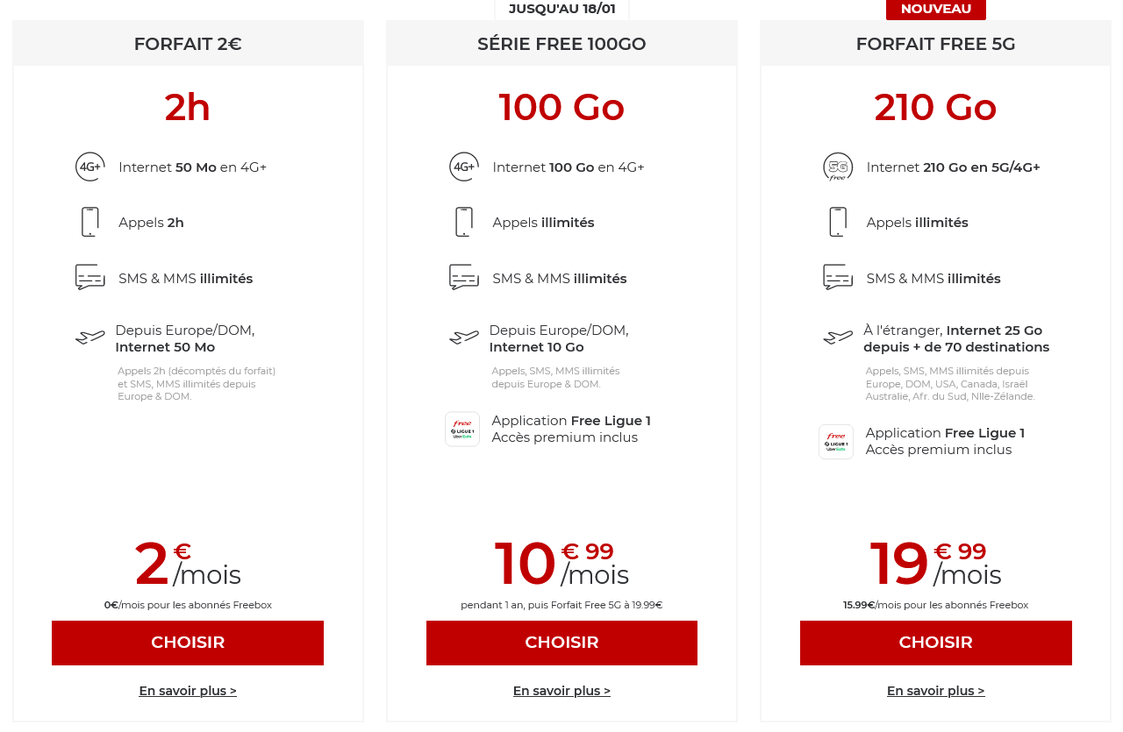Click the 4G+ icon in Forfait 2€
The image size is (1123, 732).
click(90, 167)
